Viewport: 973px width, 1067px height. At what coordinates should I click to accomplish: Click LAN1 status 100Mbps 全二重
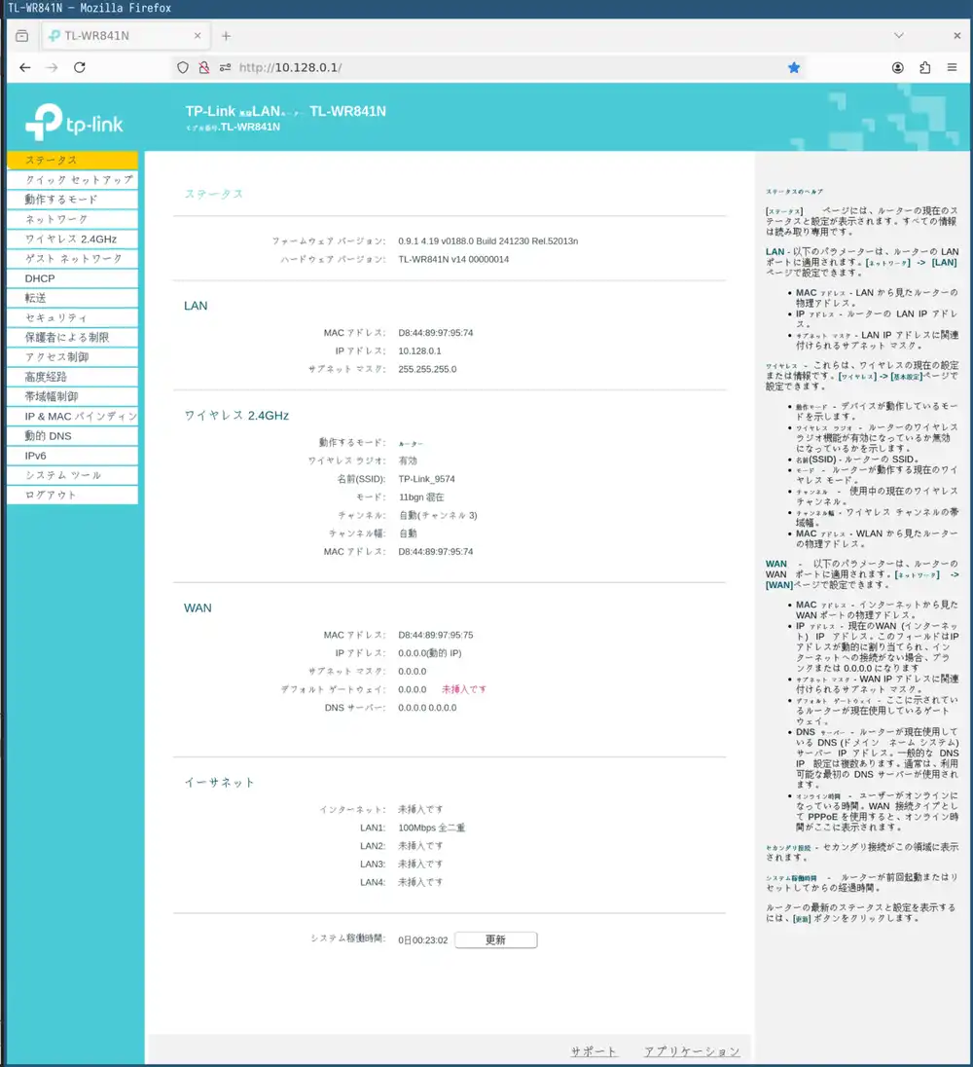[432, 828]
